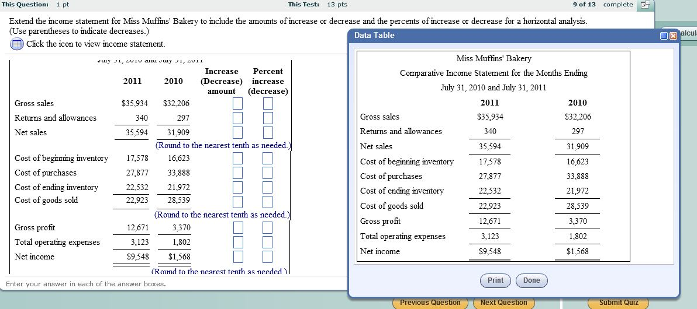
Task: Click the '9 of 13' progress text
Action: [584, 5]
